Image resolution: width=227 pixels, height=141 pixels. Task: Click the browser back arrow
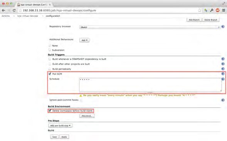[3, 10]
